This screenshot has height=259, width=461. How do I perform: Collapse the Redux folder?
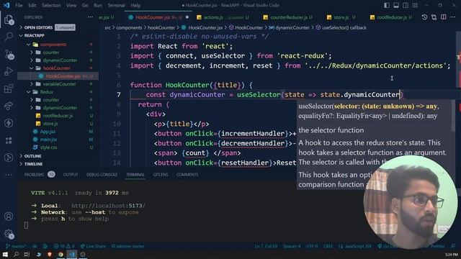point(46,92)
